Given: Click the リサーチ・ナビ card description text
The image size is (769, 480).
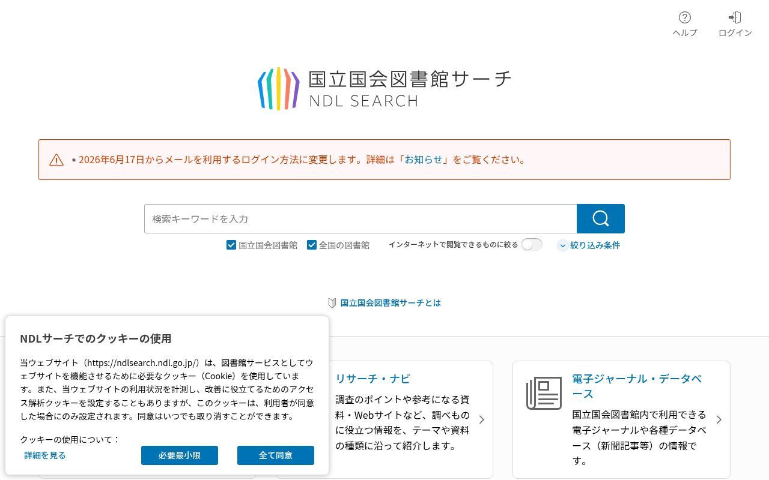Looking at the screenshot, I should coord(403,422).
